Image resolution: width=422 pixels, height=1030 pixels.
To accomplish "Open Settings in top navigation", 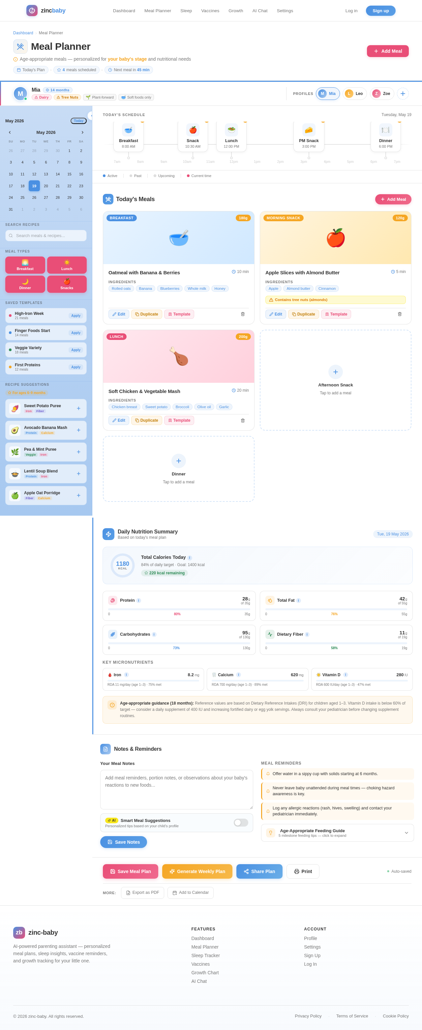I will pos(285,11).
